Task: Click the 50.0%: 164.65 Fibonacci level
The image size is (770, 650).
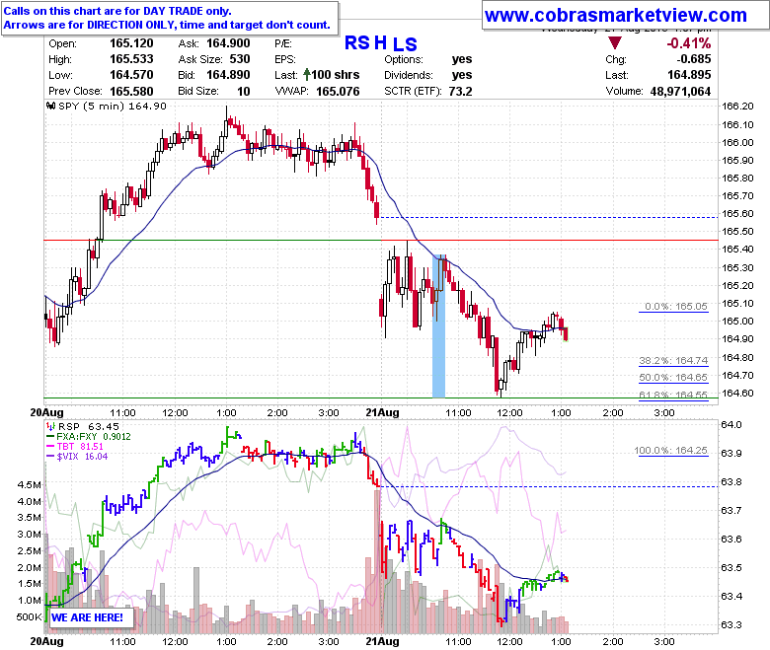Action: point(673,377)
